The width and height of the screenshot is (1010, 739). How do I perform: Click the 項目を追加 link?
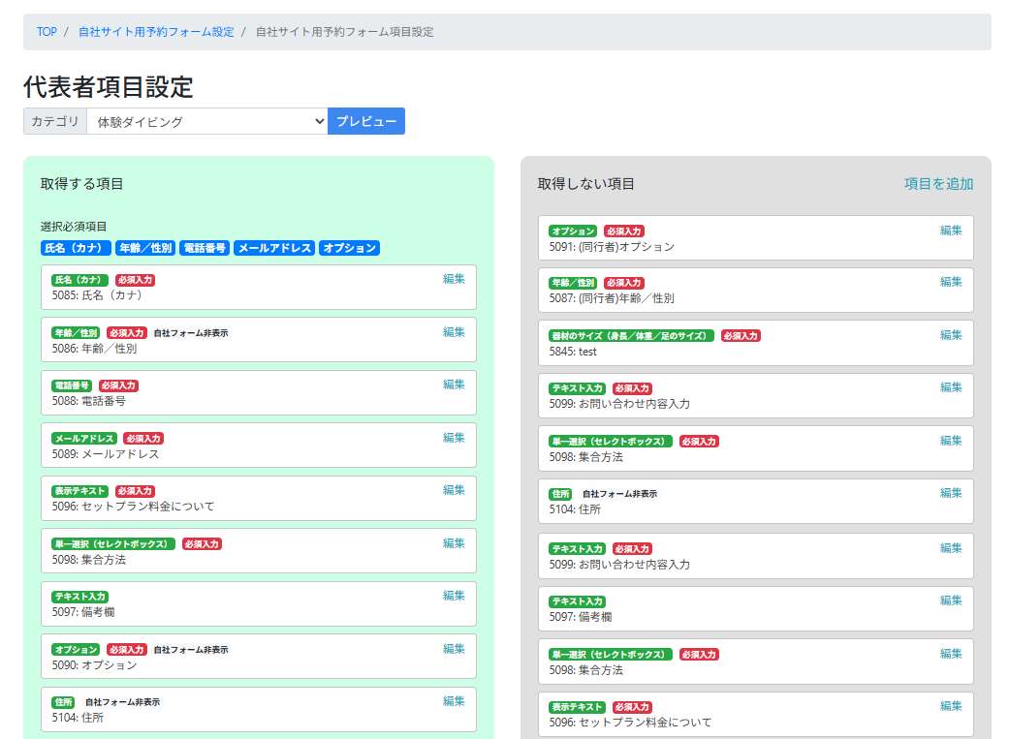click(938, 184)
